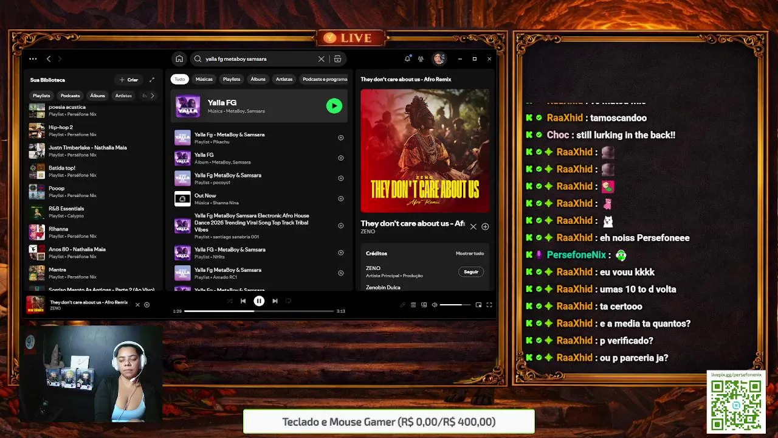Click Mostrar tudo in Créditos
Screen dimensions: 778x438
click(470, 254)
